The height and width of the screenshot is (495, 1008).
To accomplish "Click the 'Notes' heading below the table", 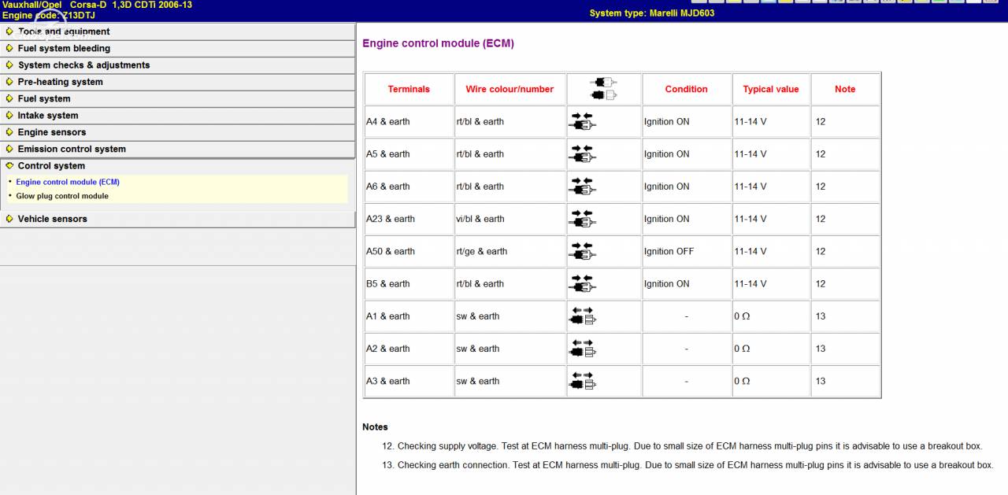I will click(375, 427).
